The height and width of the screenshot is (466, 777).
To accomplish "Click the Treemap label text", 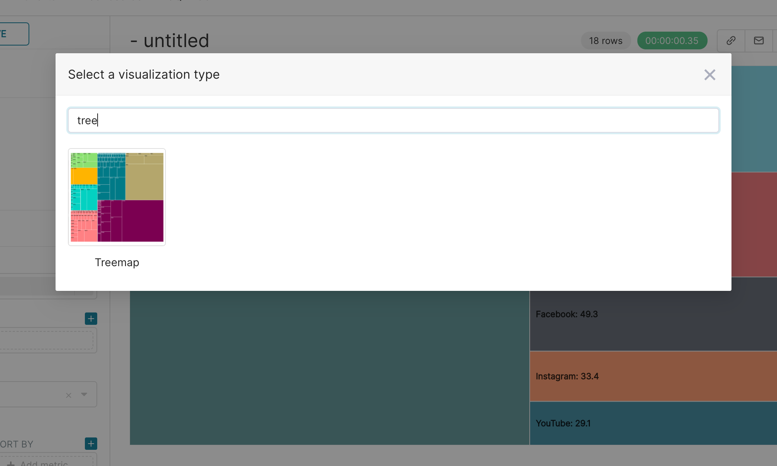I will click(x=117, y=262).
